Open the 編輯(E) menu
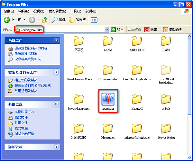Viewport: 193px width, 161px height. (x=23, y=11)
